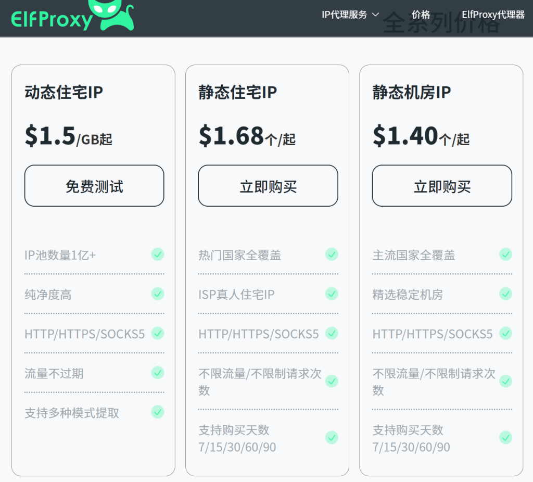Click check icon beside 动态住宅IP HTTP/HTTPS/SOCKS5

tap(158, 333)
